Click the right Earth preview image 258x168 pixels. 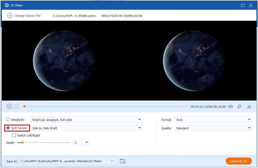tap(193, 61)
